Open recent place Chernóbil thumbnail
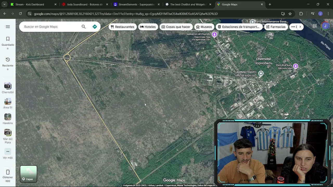 pos(8,86)
